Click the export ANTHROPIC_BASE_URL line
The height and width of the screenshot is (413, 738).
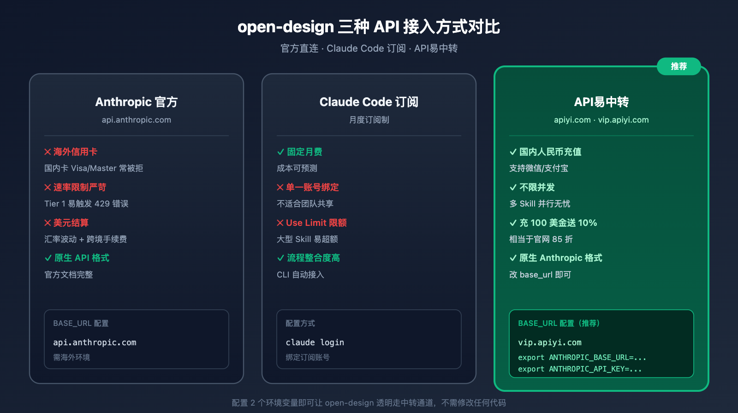tap(582, 358)
